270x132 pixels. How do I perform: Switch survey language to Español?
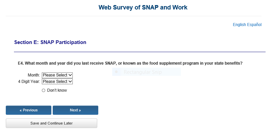[254, 25]
